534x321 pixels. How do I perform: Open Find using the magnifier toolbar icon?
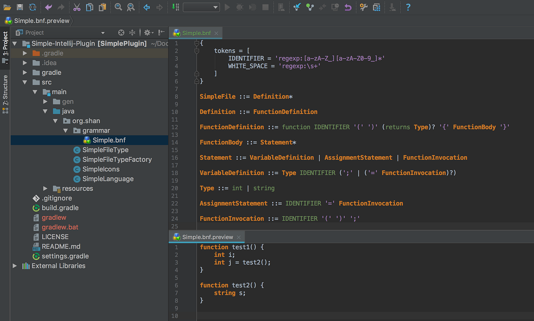tap(118, 7)
